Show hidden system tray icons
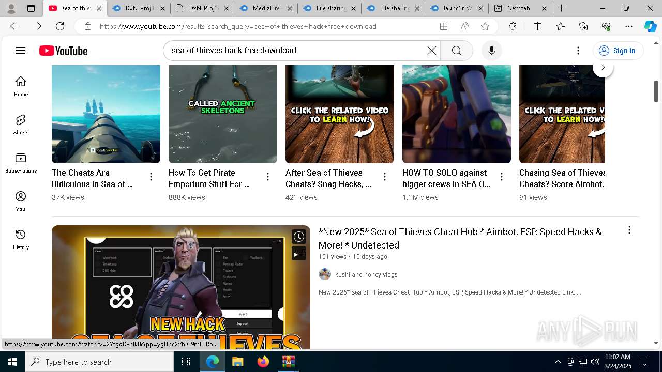This screenshot has height=372, width=662. click(x=558, y=362)
